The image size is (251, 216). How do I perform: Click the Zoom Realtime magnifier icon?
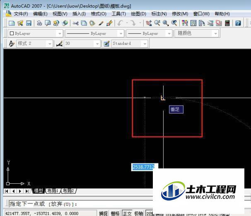pos(157,23)
